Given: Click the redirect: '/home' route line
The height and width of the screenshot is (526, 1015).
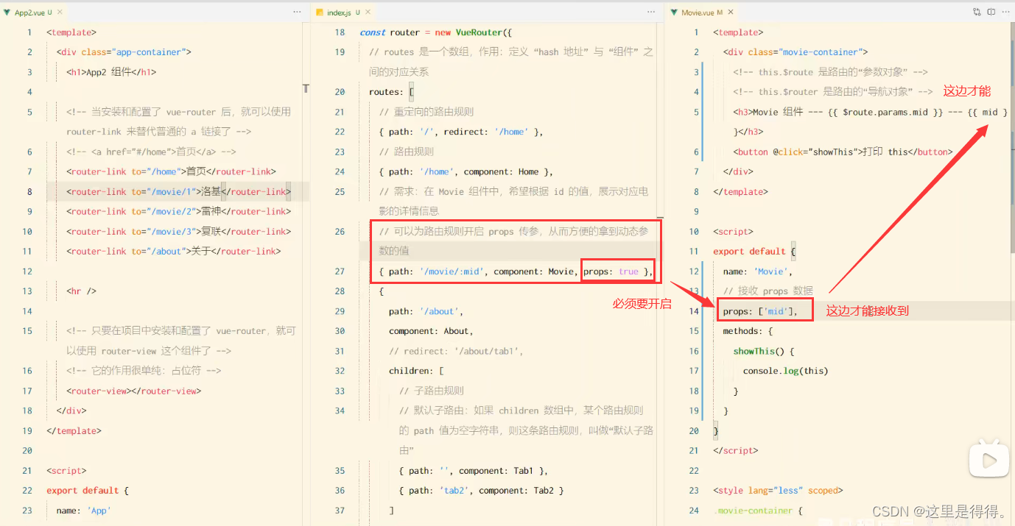Looking at the screenshot, I should (x=461, y=132).
